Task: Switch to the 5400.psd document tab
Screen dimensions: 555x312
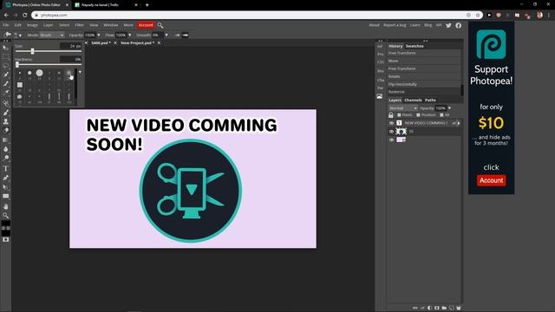Action: click(x=101, y=42)
